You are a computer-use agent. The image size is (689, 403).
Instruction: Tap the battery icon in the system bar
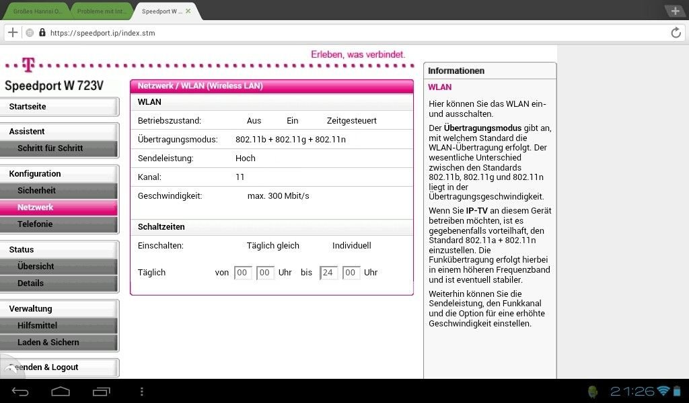pos(677,391)
